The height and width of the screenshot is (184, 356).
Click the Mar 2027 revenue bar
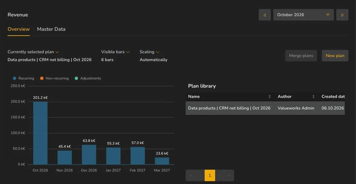pyautogui.click(x=162, y=161)
